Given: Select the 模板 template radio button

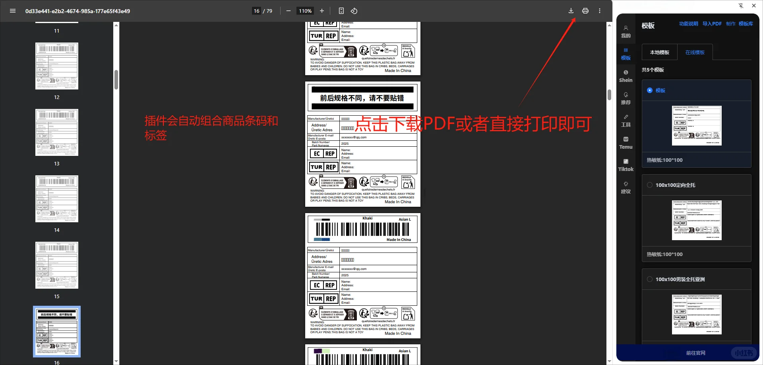Looking at the screenshot, I should click(650, 90).
